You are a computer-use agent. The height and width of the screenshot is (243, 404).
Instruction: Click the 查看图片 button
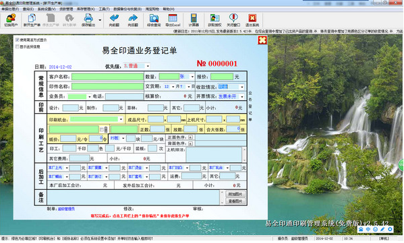235,201
